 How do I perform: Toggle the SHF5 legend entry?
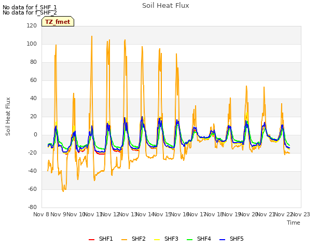(232, 239)
